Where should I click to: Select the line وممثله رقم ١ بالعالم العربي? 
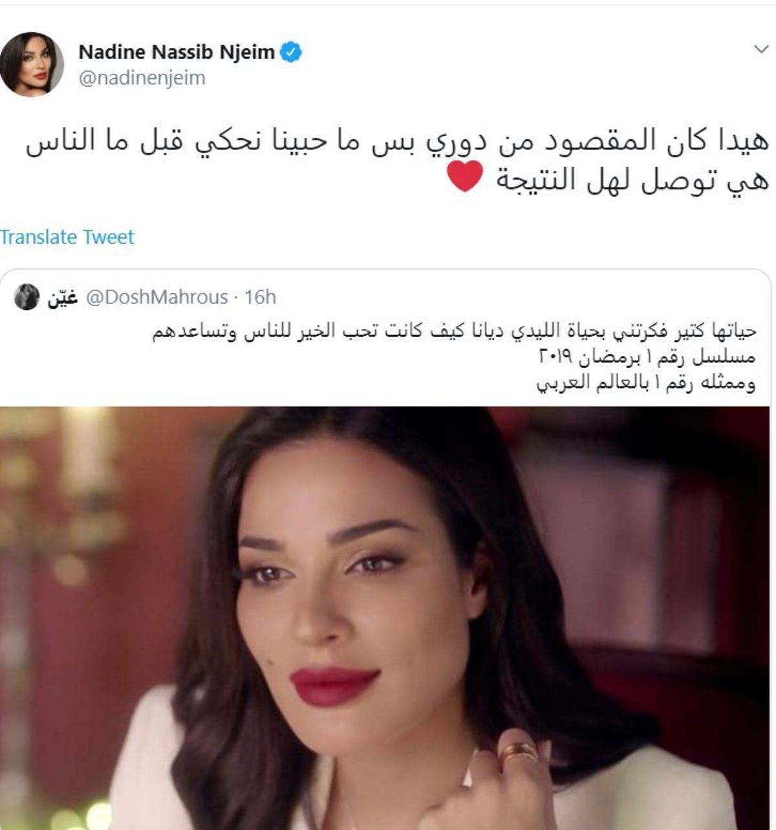[x=646, y=382]
